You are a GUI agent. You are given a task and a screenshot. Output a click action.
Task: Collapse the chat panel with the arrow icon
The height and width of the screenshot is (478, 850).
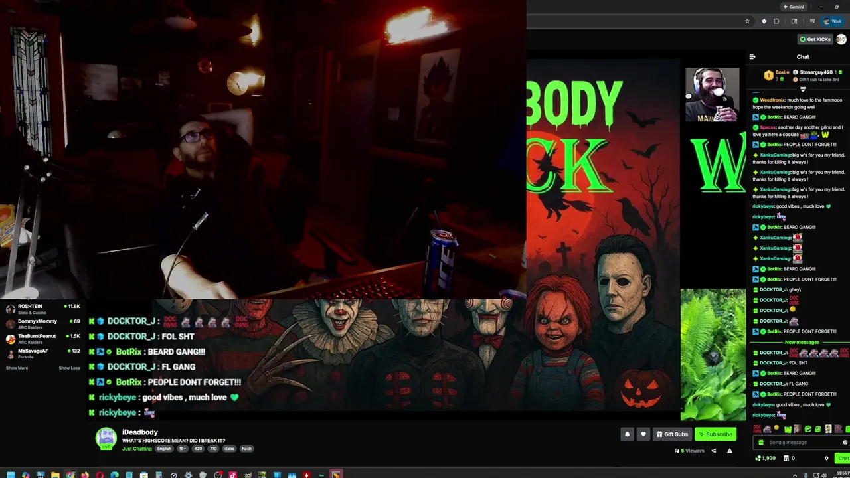752,57
